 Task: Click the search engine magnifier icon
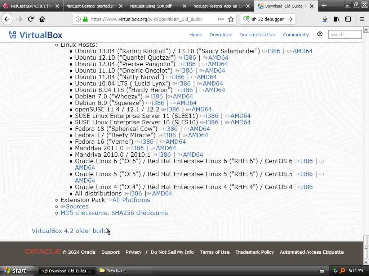click(246, 19)
